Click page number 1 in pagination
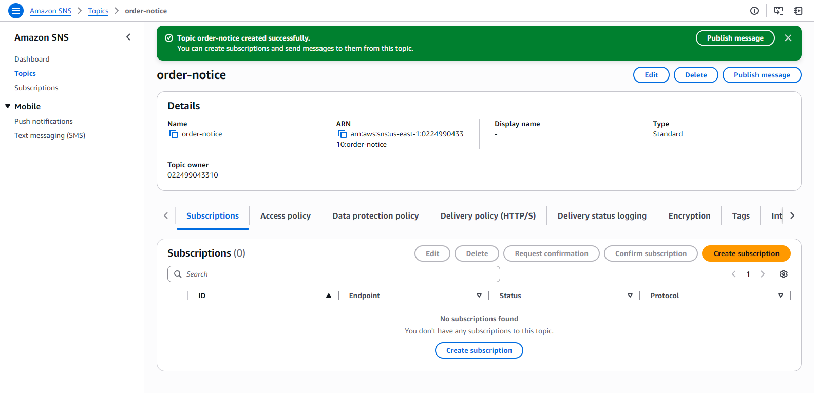 (x=748, y=274)
